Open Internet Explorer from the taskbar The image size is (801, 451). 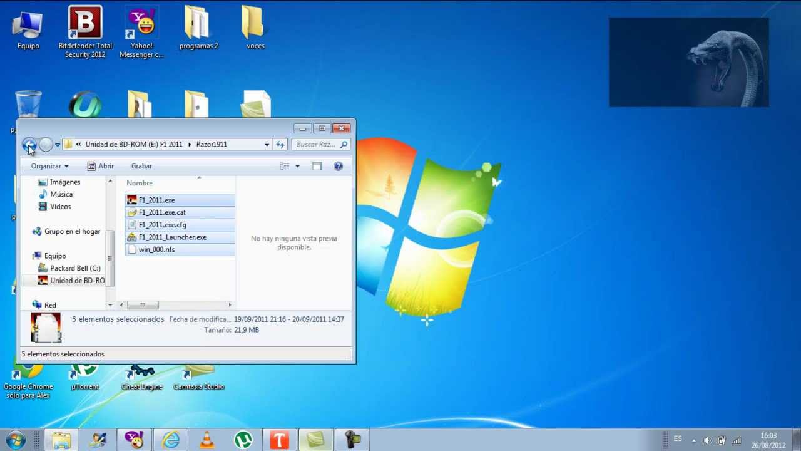coord(170,440)
